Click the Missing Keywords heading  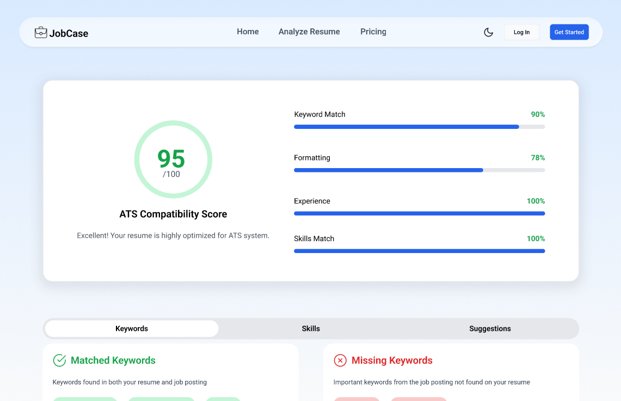pos(392,360)
